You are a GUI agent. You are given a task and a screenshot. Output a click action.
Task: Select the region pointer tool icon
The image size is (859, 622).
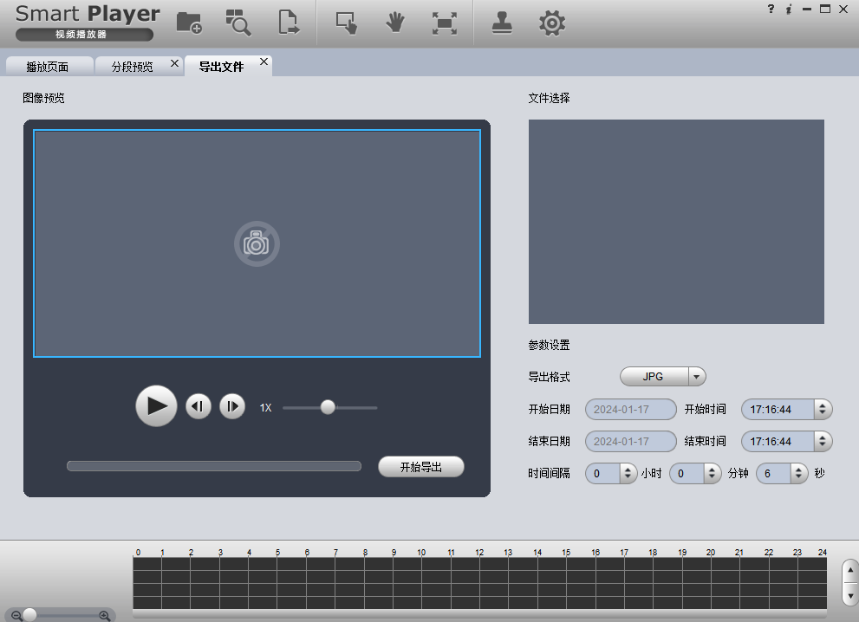click(347, 23)
